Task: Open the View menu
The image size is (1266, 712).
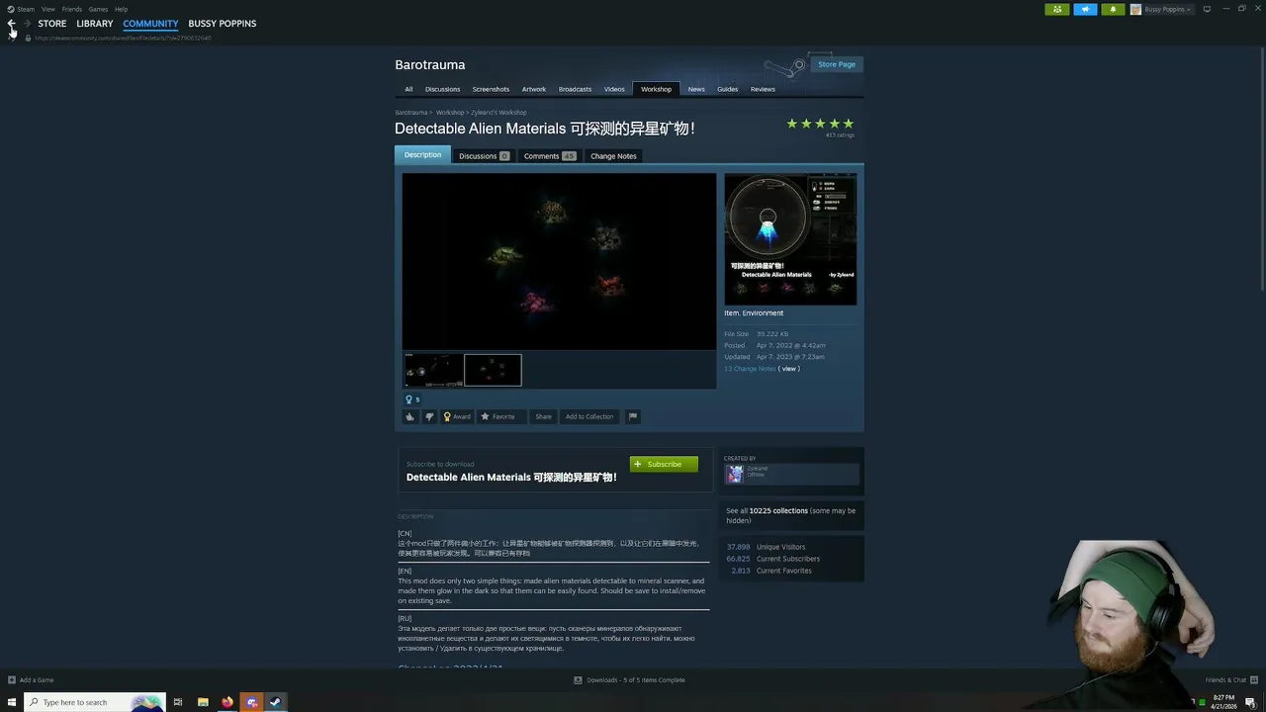Action: tap(47, 9)
